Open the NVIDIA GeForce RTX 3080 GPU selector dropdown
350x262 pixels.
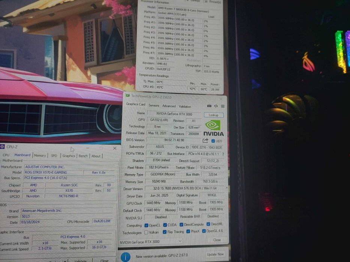(151, 242)
